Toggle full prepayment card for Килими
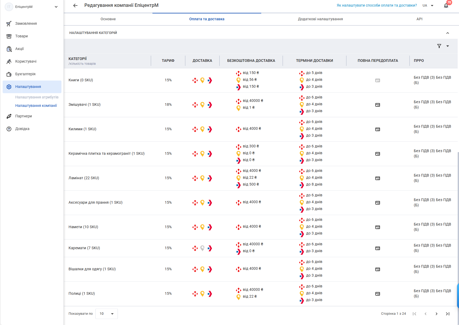459x325 pixels. tap(378, 129)
